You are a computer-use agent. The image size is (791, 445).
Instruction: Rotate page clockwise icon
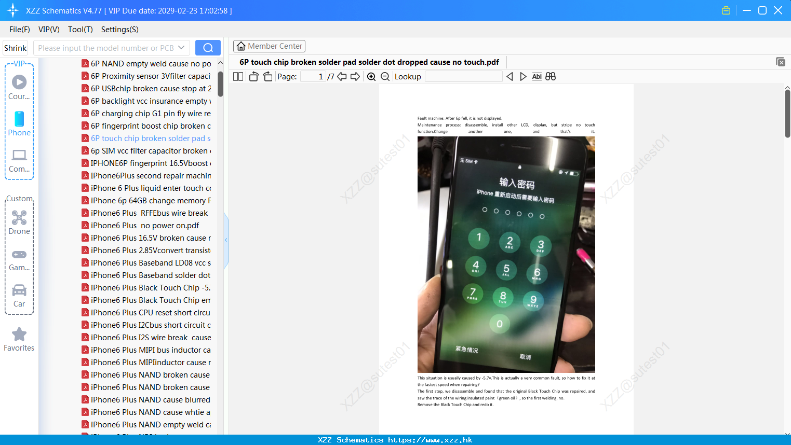[x=267, y=77]
